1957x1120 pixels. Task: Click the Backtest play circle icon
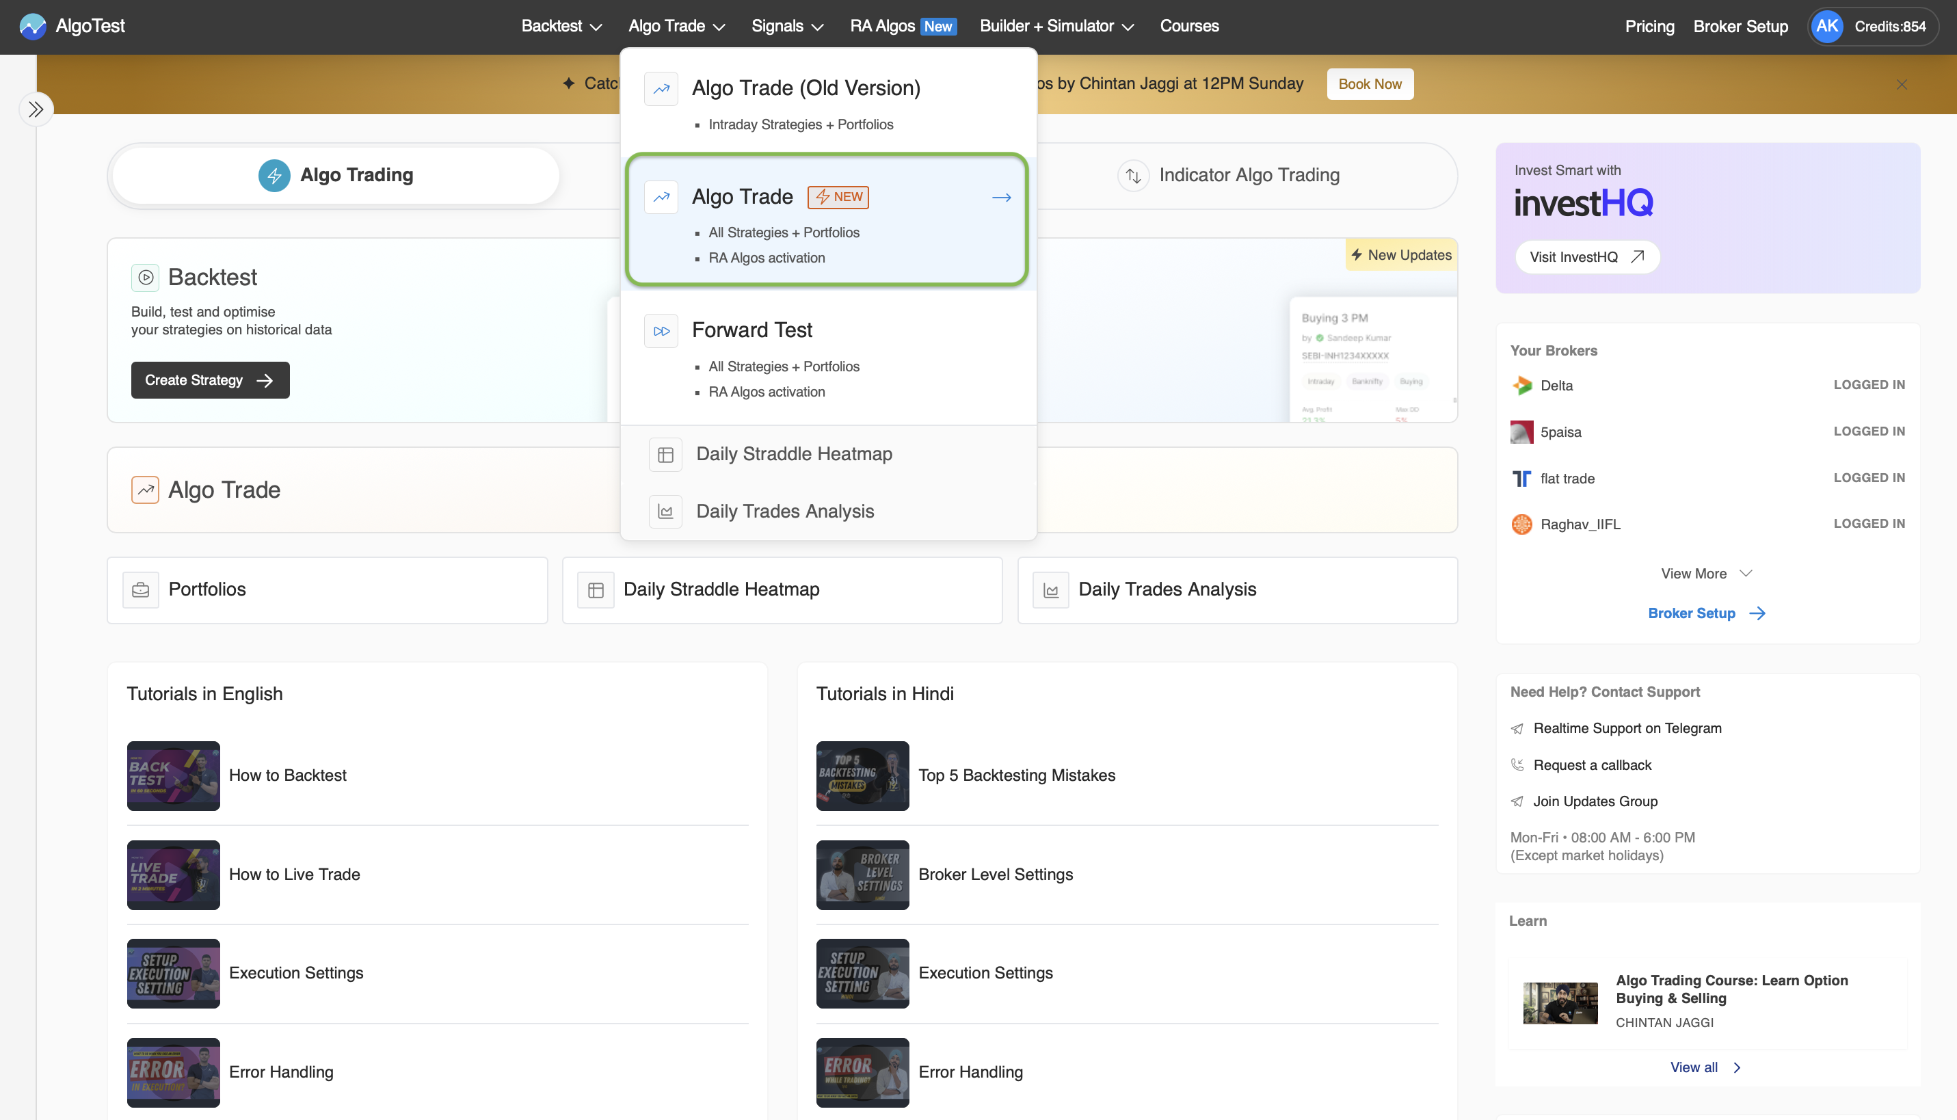pyautogui.click(x=146, y=277)
